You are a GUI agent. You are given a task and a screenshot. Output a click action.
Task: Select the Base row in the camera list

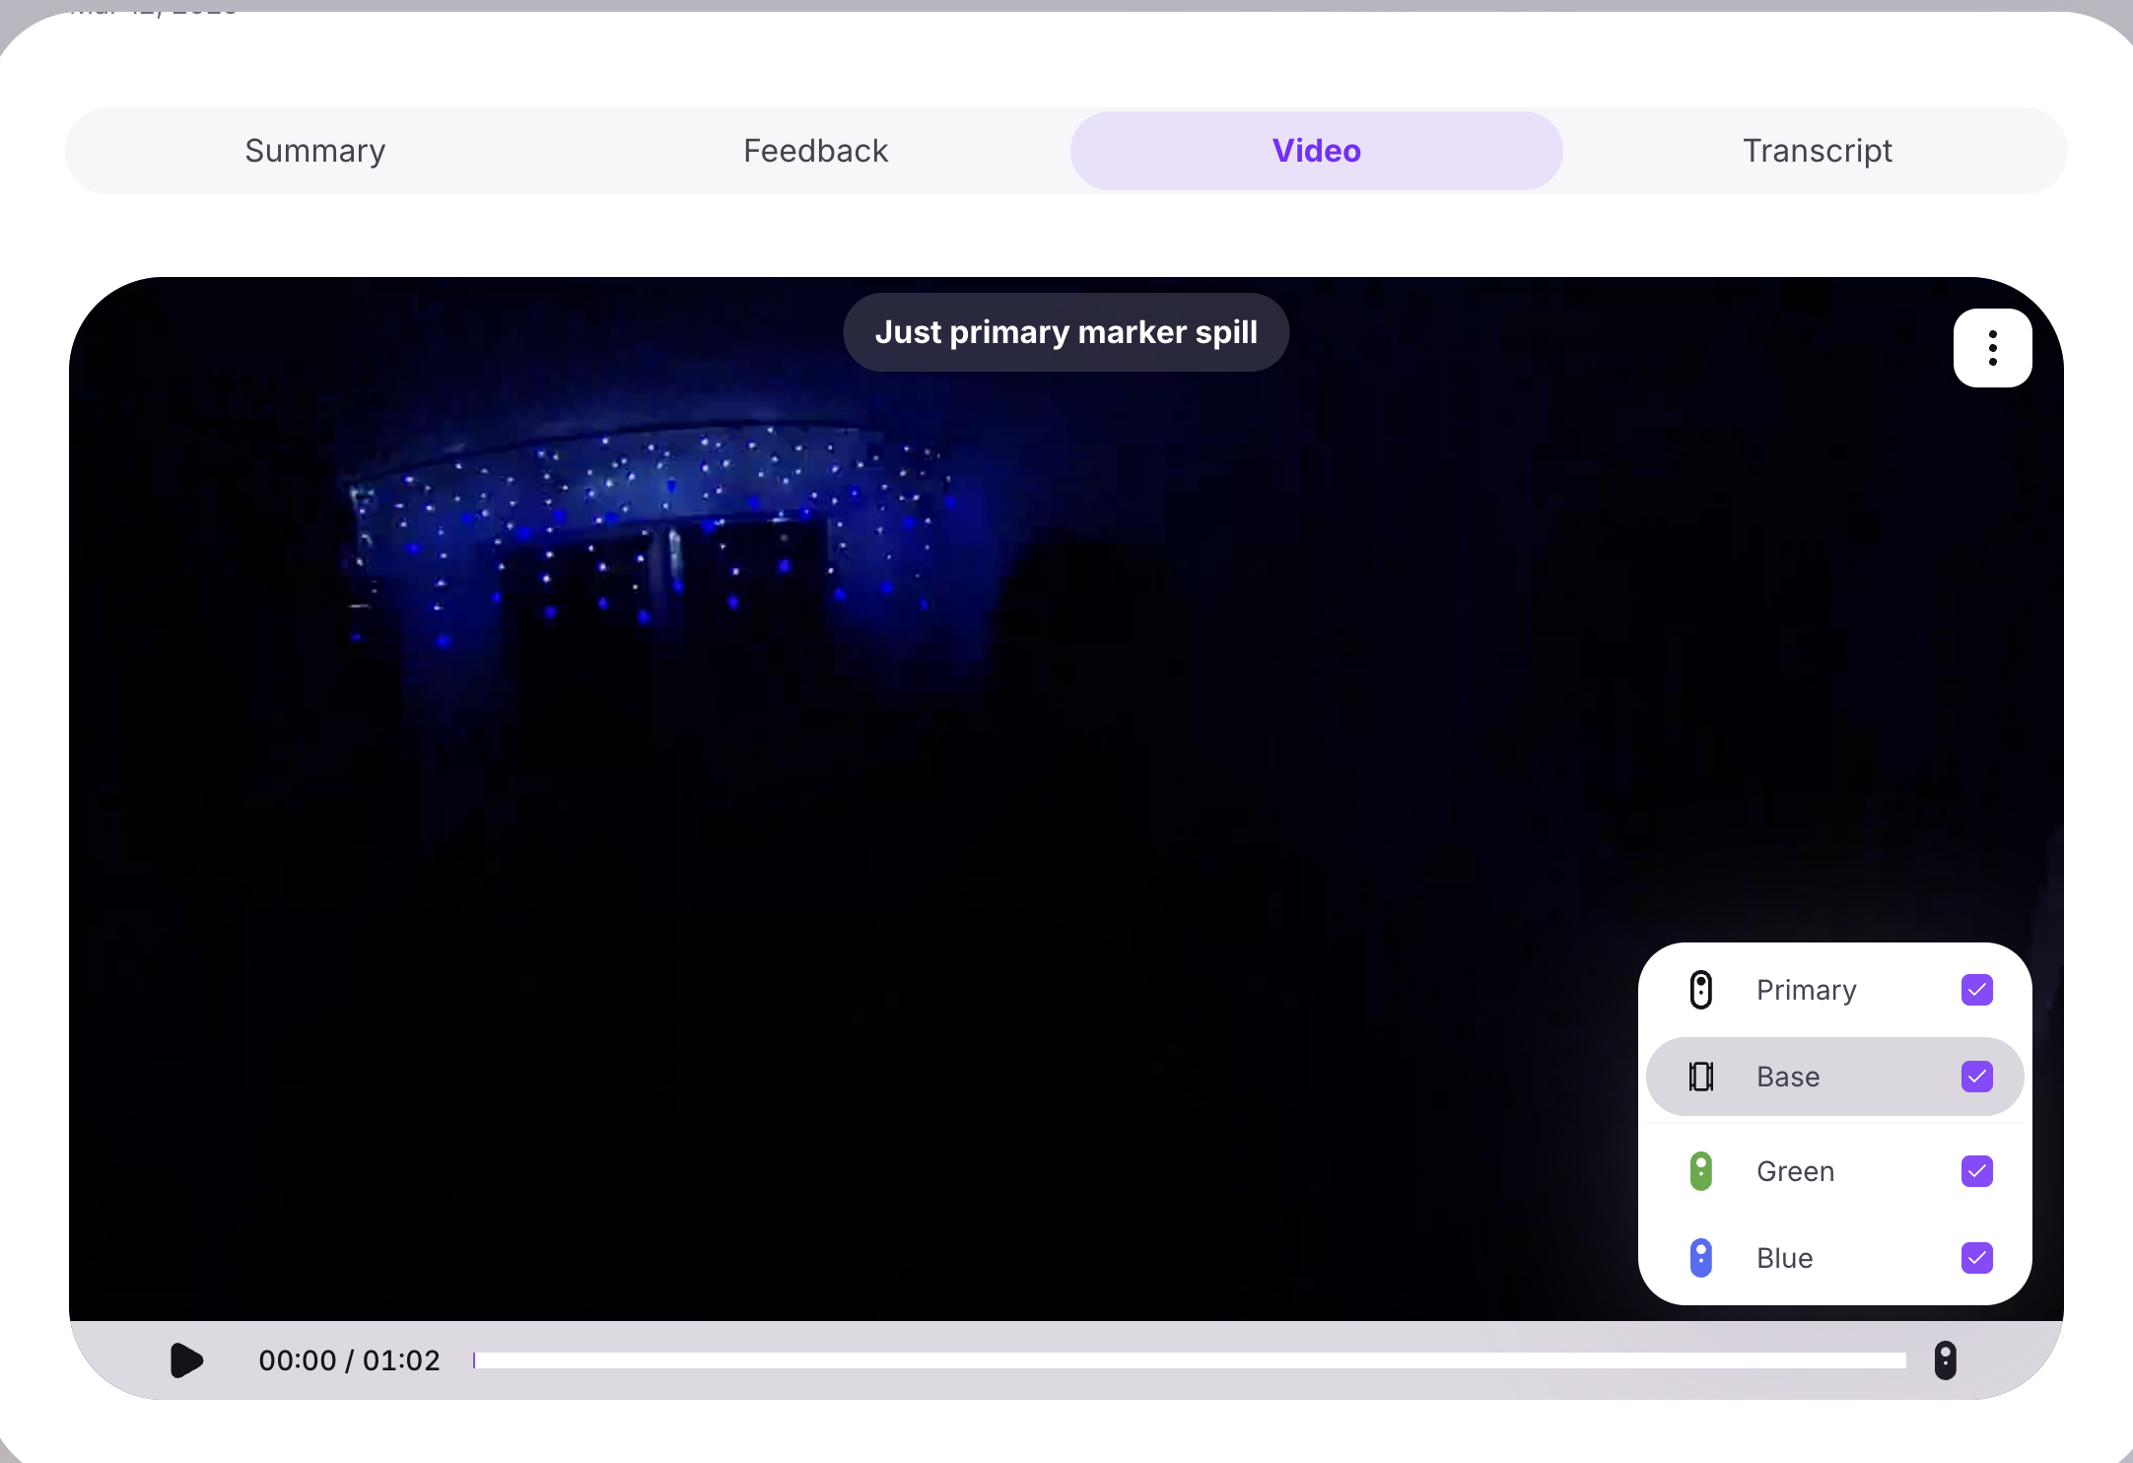click(x=1833, y=1077)
